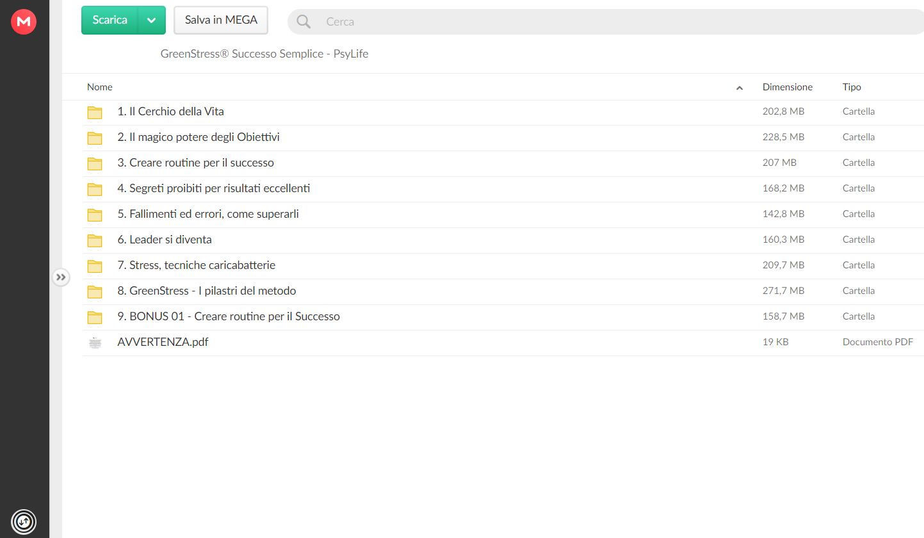Click folder icon of 1. Il Cerchio della Vita
This screenshot has width=924, height=538.
95,112
